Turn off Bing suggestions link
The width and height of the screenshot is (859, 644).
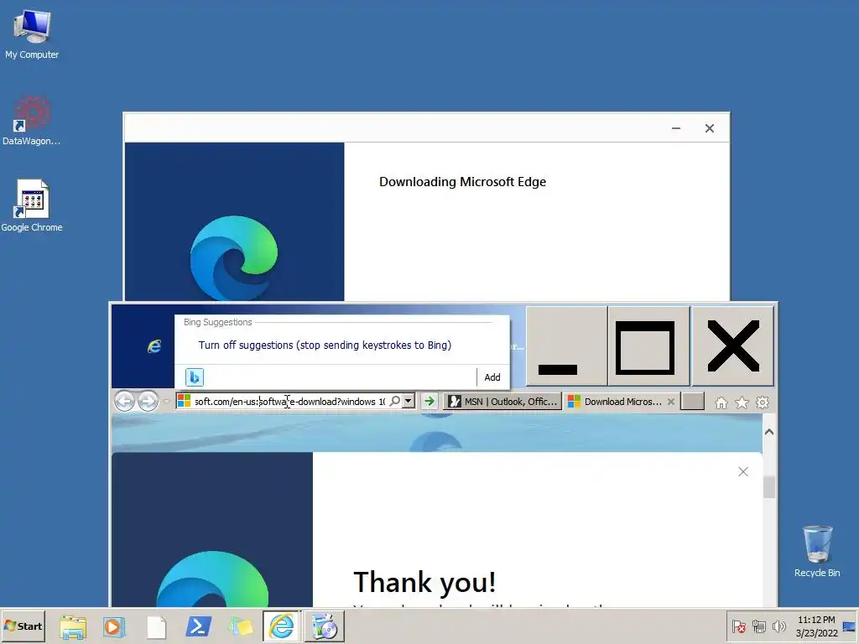click(x=325, y=345)
